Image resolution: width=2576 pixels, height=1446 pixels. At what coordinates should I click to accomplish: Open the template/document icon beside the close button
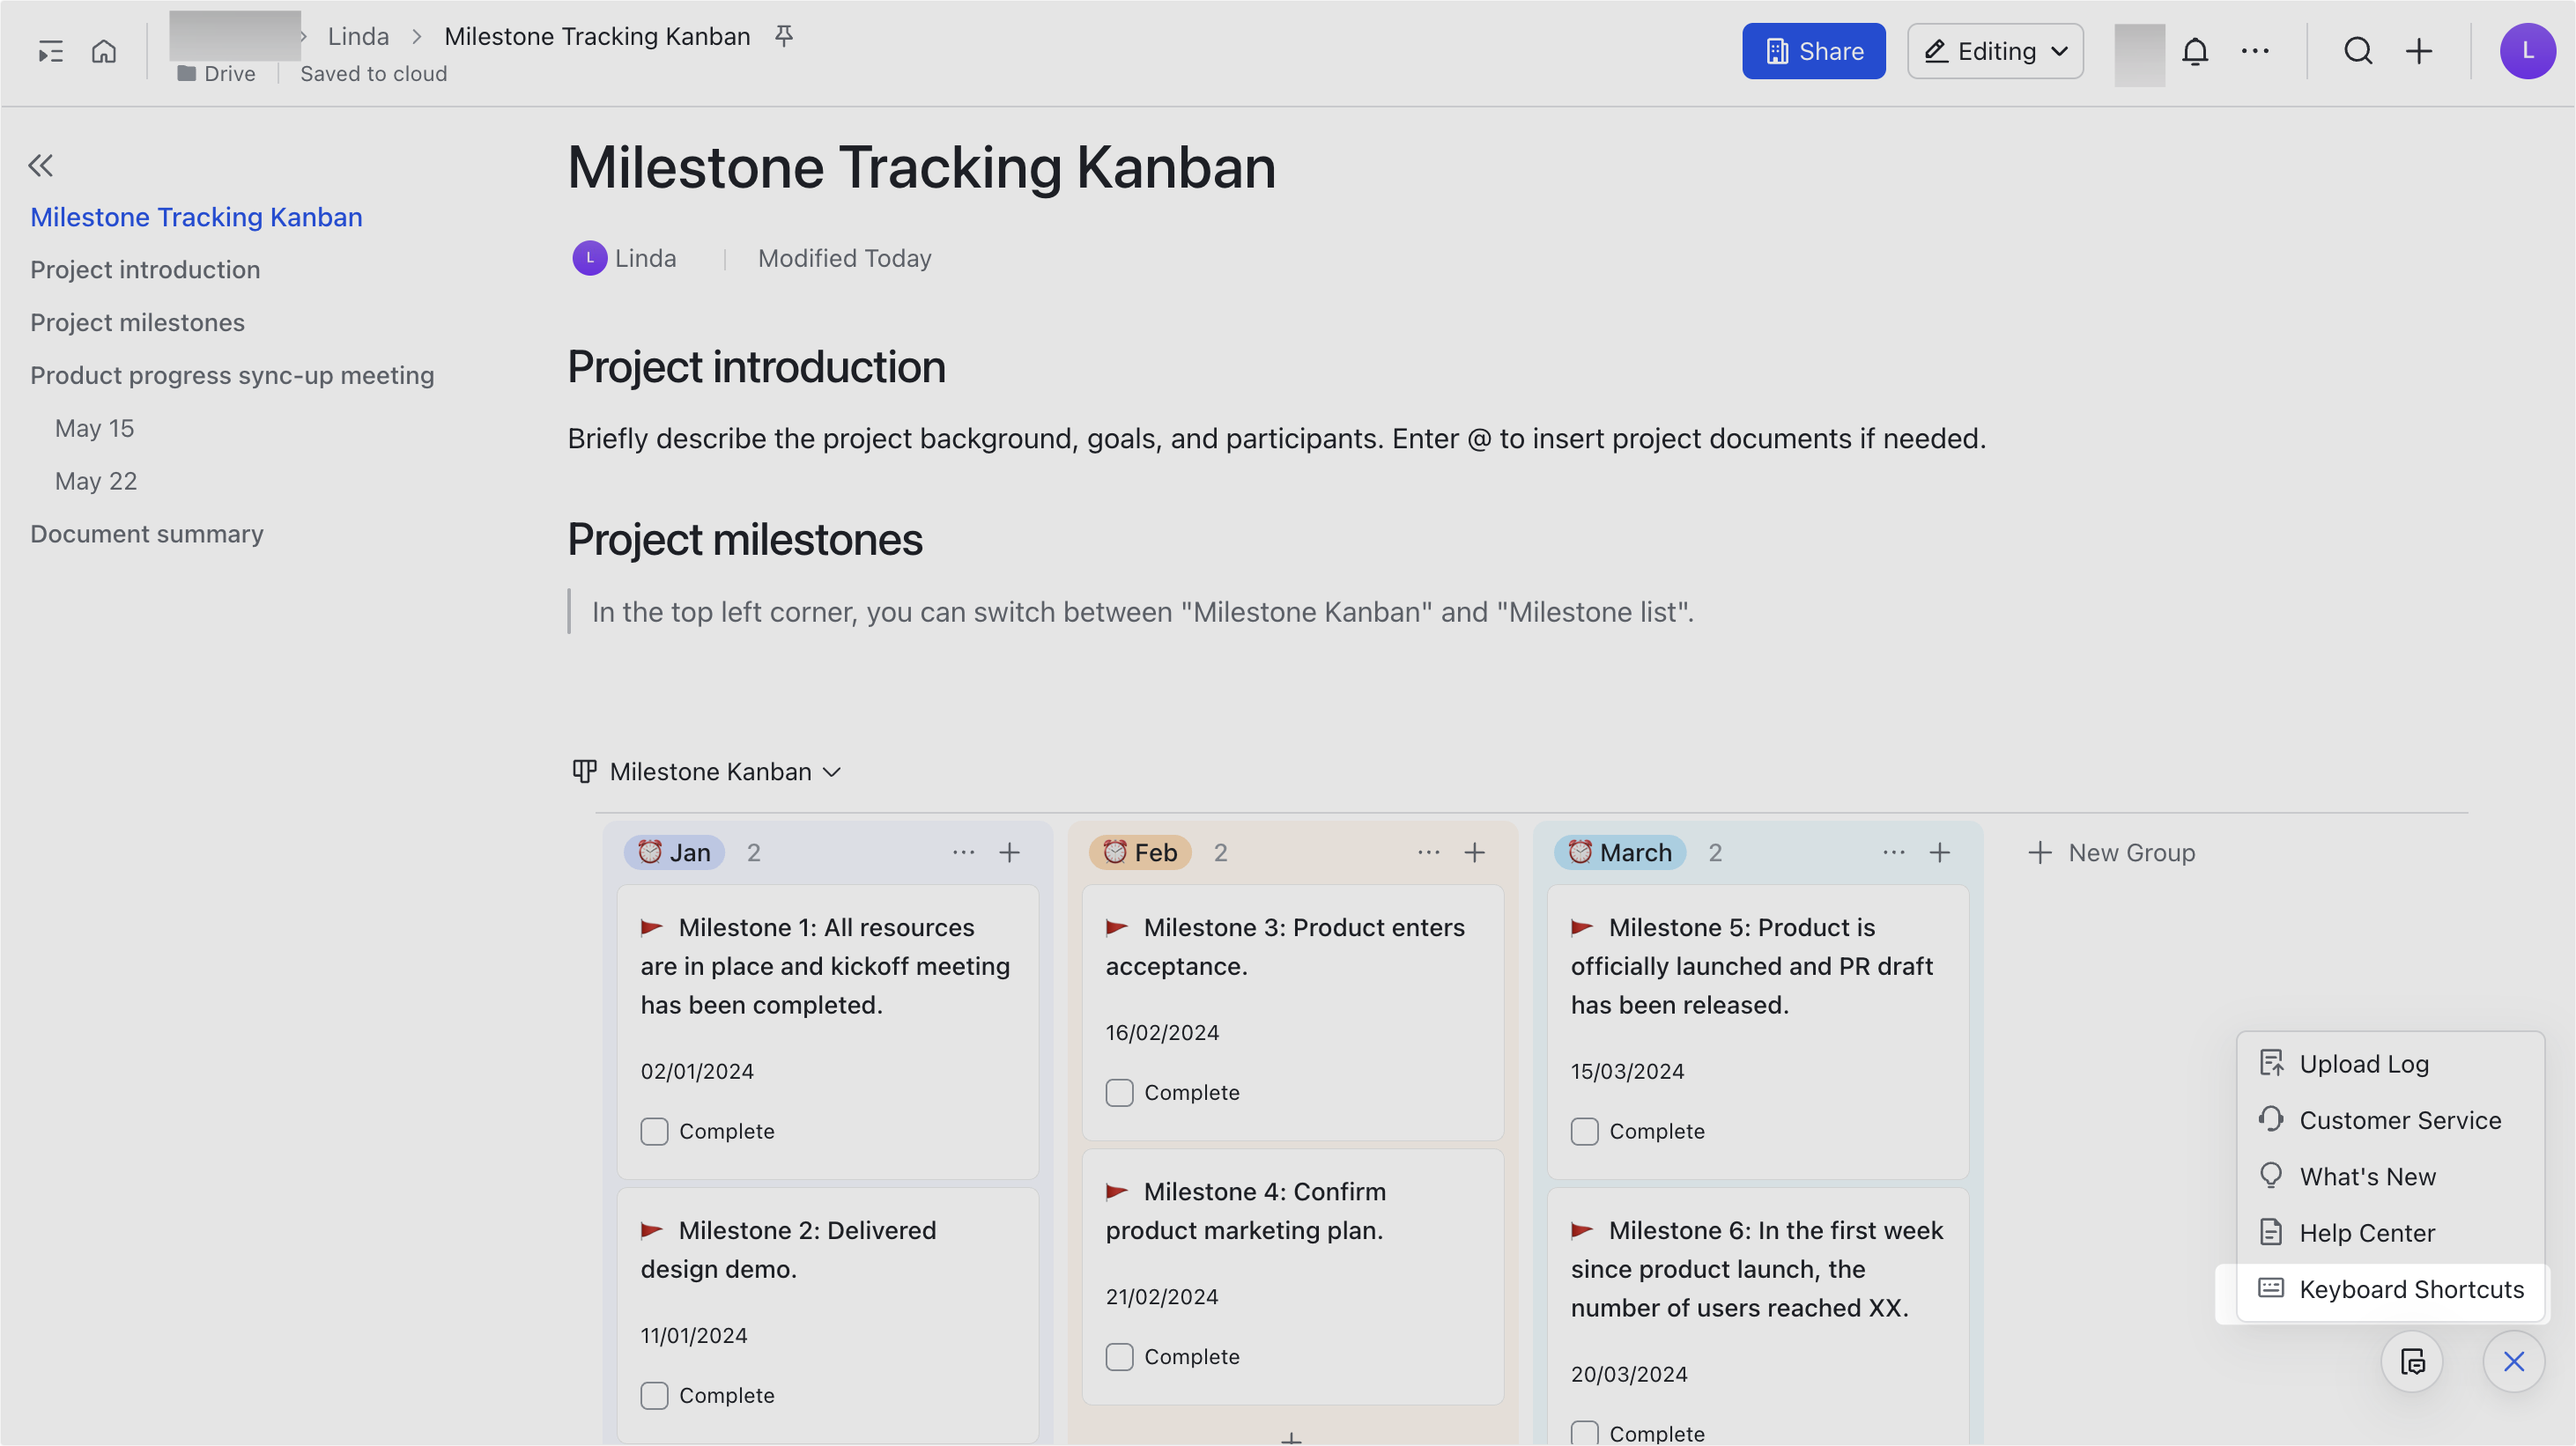tap(2412, 1361)
